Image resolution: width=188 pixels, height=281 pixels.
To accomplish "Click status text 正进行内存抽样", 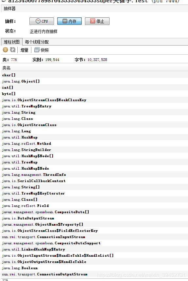I will [x=43, y=31].
